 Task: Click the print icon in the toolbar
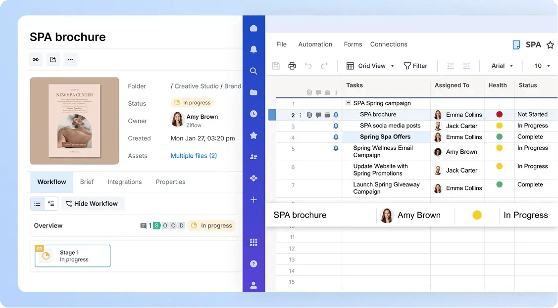click(292, 66)
